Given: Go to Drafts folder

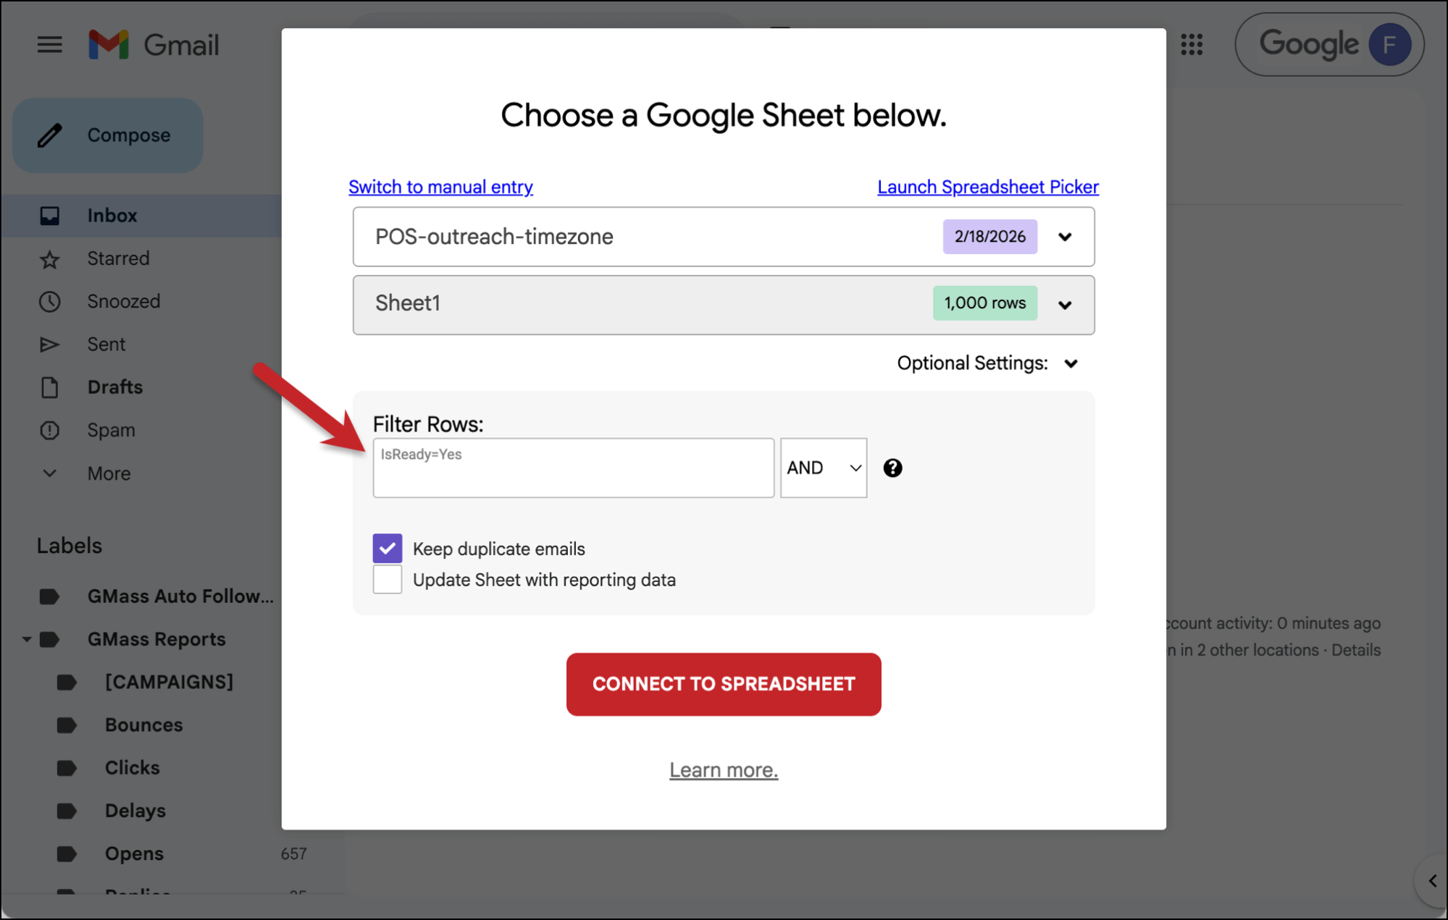Looking at the screenshot, I should click(x=114, y=387).
